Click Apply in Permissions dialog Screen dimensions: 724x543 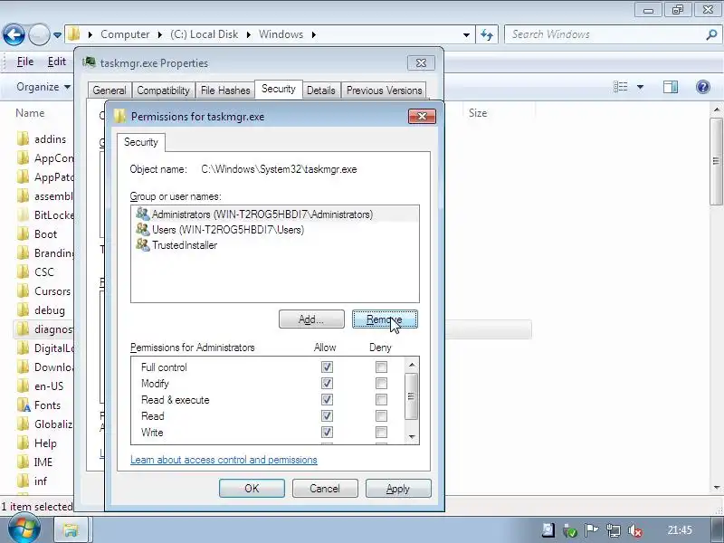click(x=398, y=489)
